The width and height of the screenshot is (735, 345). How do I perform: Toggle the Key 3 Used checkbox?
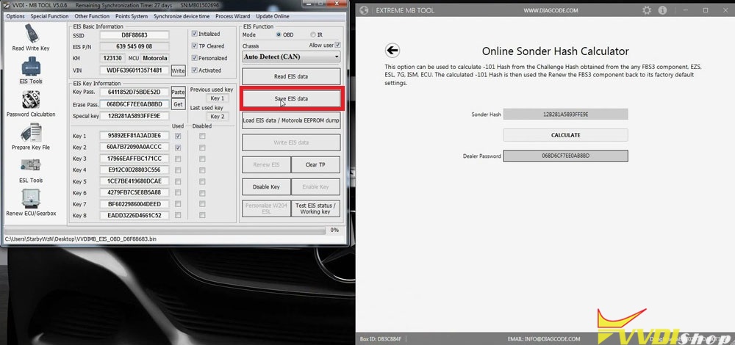point(178,159)
